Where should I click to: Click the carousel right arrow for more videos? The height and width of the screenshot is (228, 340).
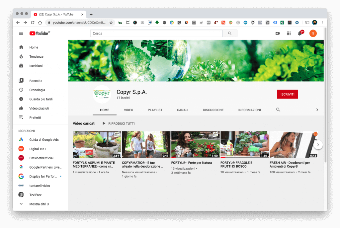[318, 145]
